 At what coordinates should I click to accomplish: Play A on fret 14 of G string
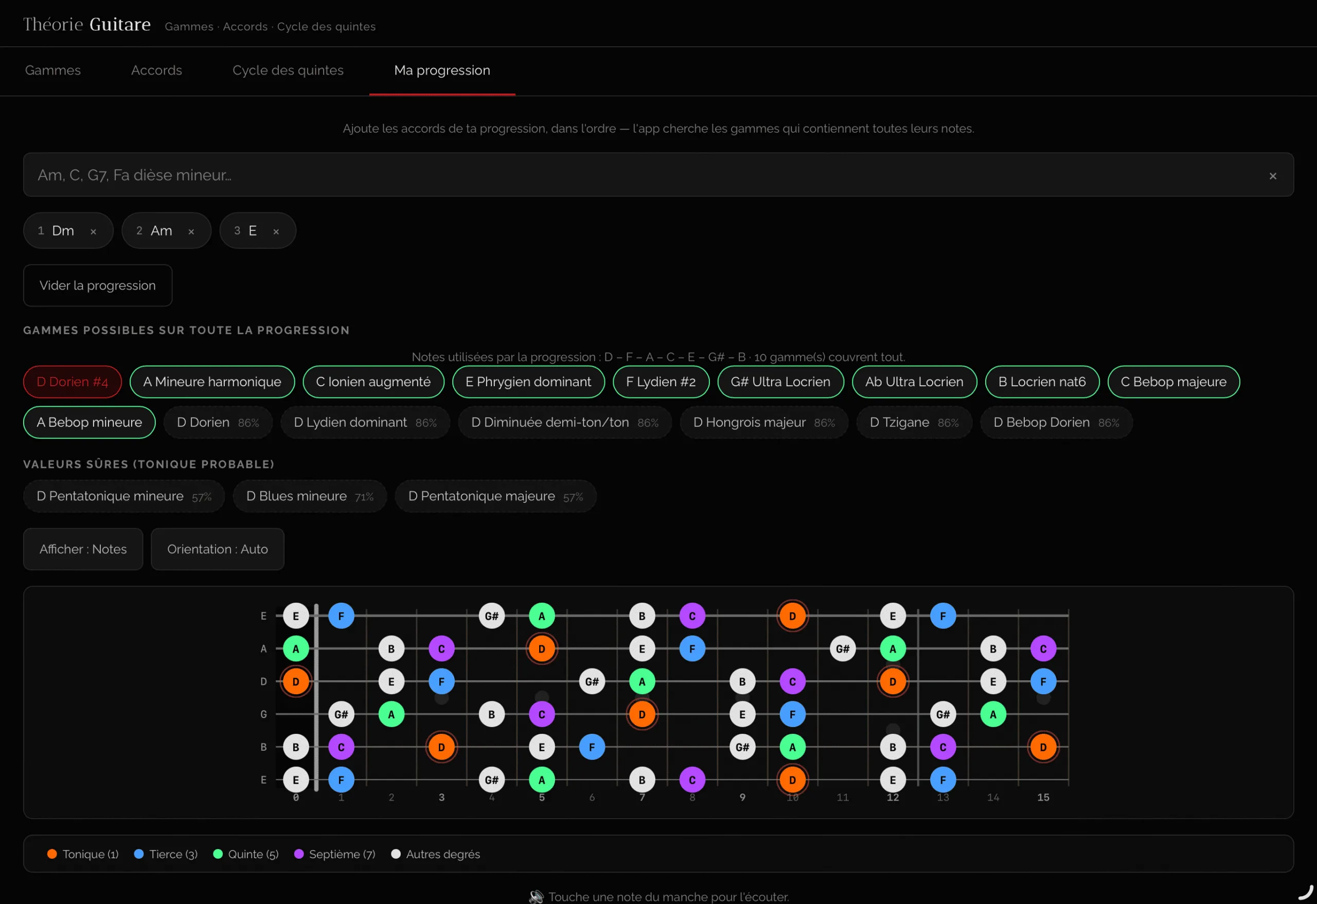coord(993,714)
